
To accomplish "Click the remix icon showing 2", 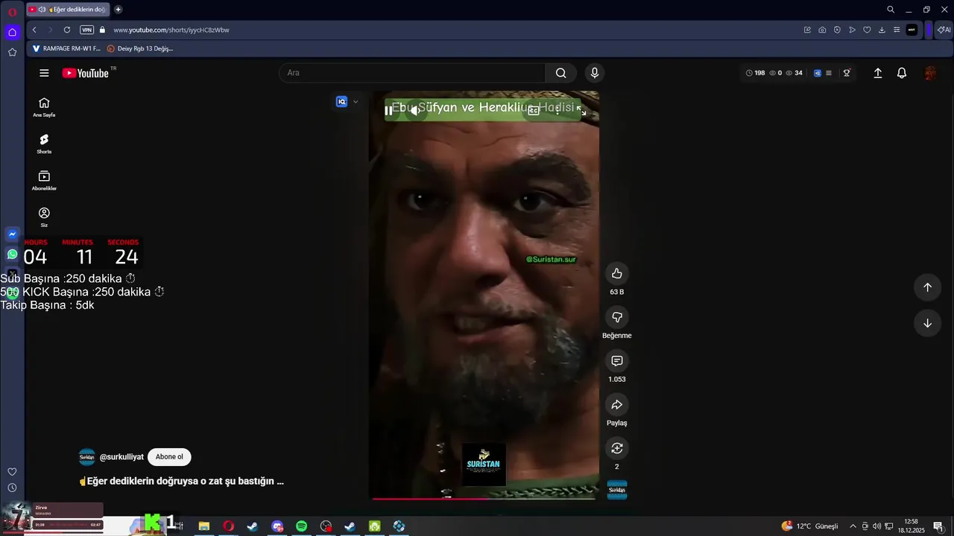I will 616,448.
